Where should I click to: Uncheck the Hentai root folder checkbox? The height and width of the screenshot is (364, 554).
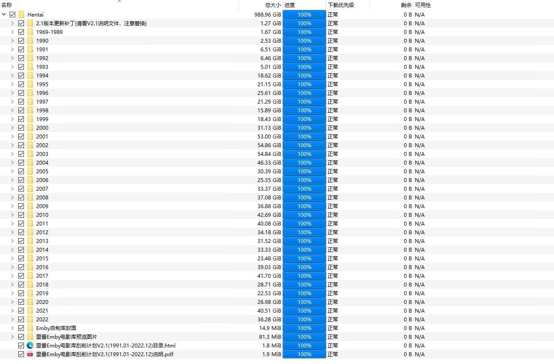pos(12,14)
